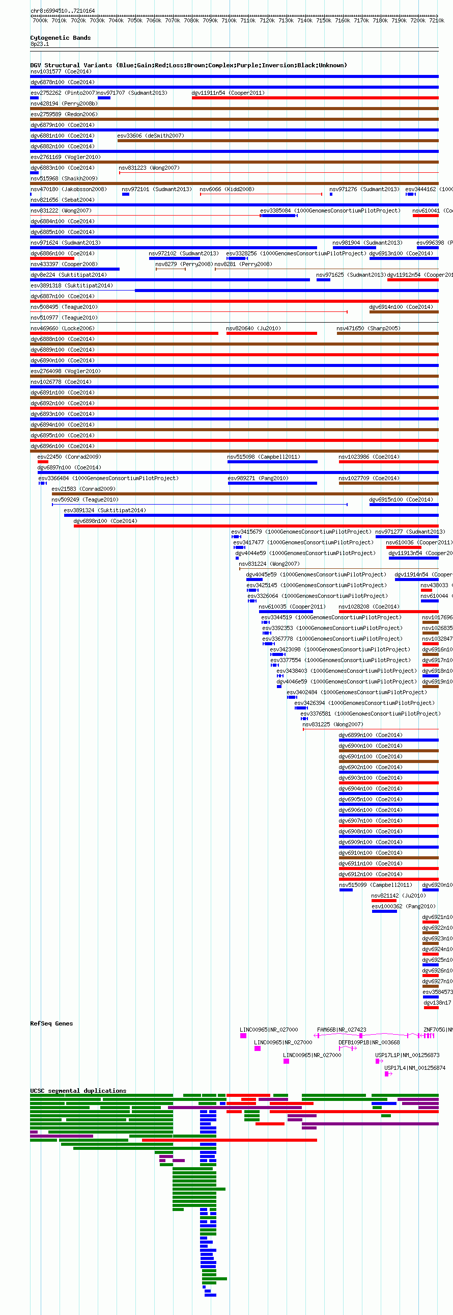Click the chr8:6994510..7210164 coordinate label
453x1315 pixels.
pos(63,11)
